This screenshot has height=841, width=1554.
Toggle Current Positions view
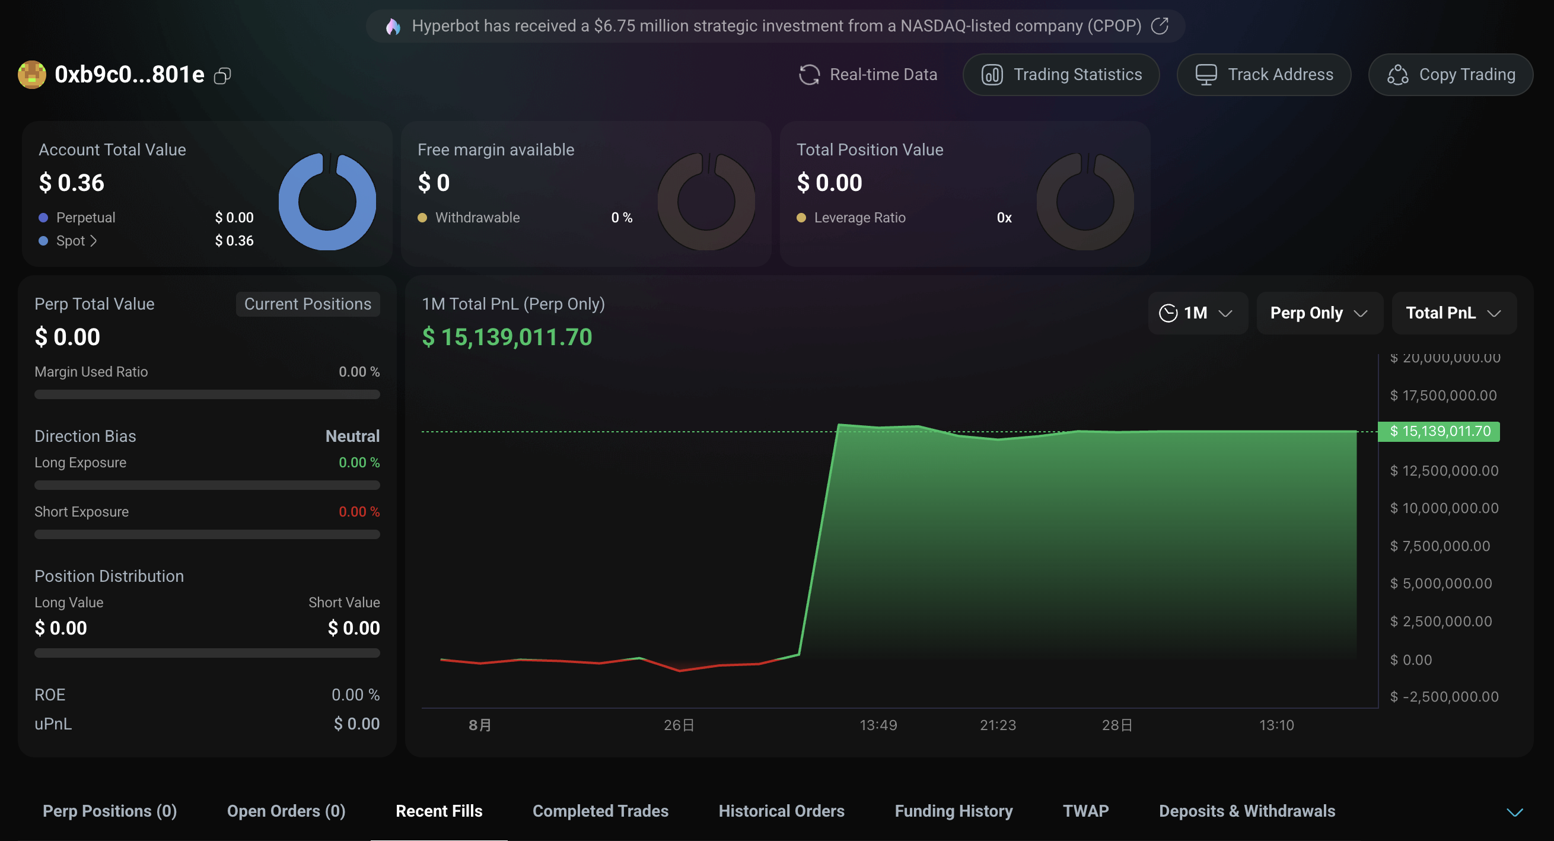pyautogui.click(x=308, y=304)
